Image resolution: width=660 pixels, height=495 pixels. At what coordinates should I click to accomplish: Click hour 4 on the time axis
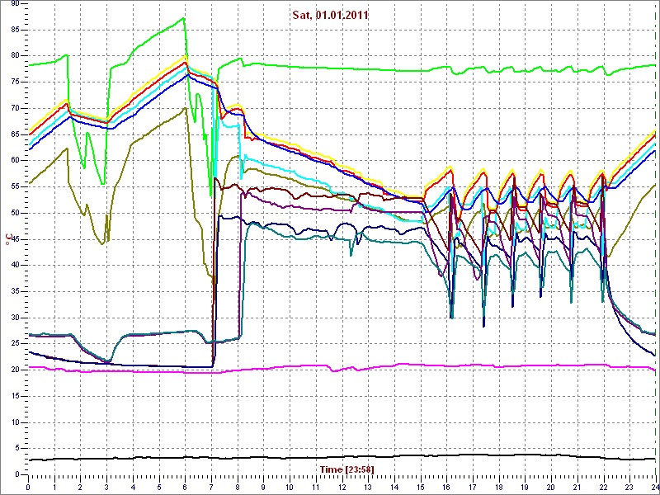point(133,487)
